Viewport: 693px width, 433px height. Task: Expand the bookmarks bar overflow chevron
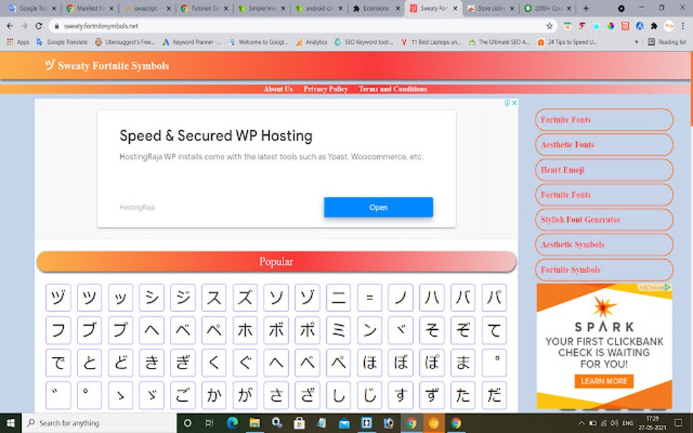637,41
